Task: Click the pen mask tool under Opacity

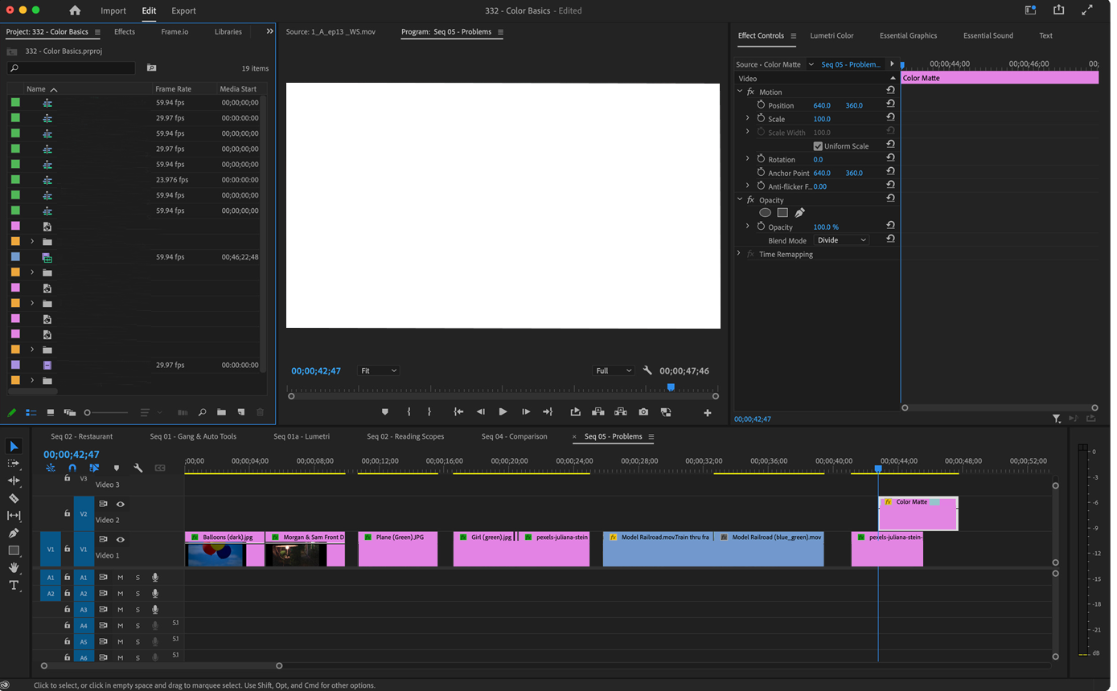Action: tap(799, 213)
